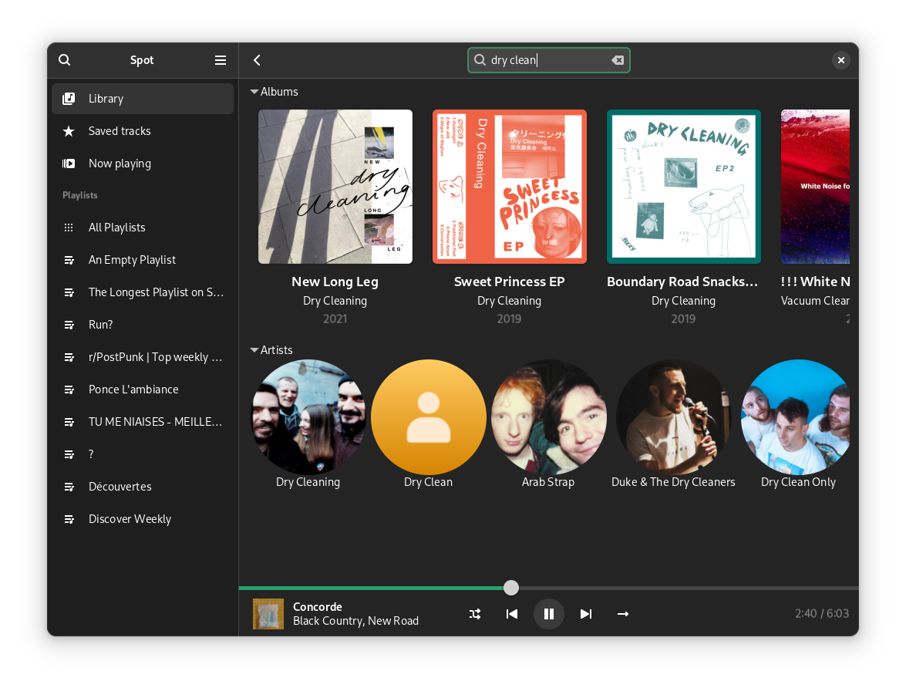Go back using the back arrow
The image size is (906, 688).
tap(258, 60)
